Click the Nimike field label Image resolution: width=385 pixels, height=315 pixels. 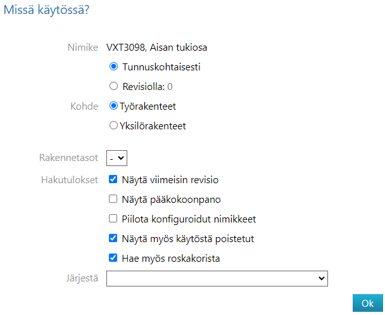click(x=82, y=46)
